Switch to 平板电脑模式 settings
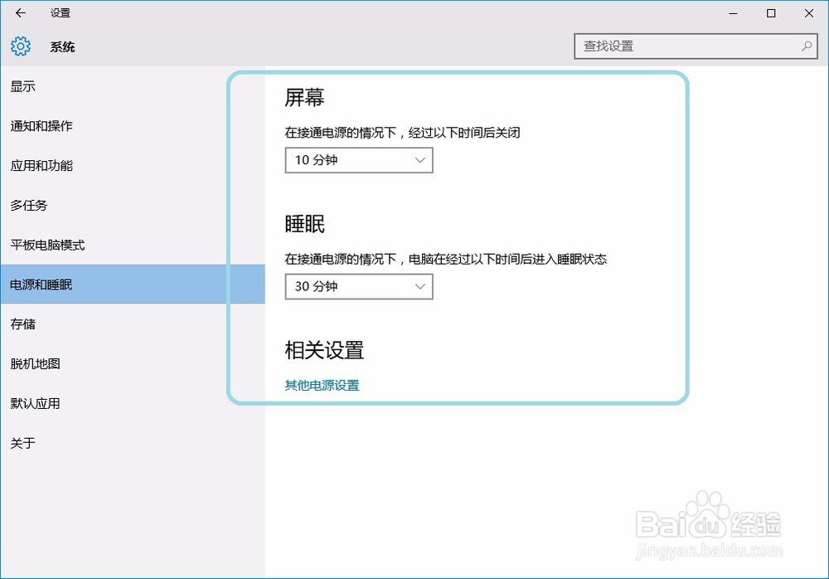 click(46, 245)
